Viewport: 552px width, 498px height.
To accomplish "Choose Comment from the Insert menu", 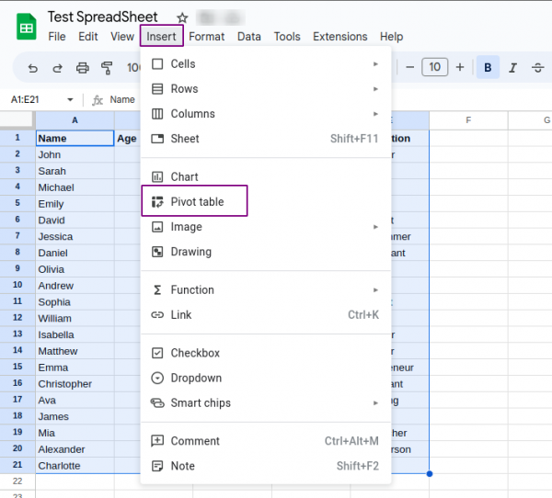I will 266,441.
